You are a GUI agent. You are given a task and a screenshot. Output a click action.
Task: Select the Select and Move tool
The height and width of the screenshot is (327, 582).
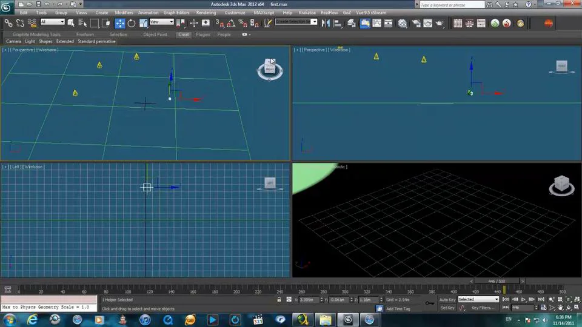pyautogui.click(x=120, y=23)
